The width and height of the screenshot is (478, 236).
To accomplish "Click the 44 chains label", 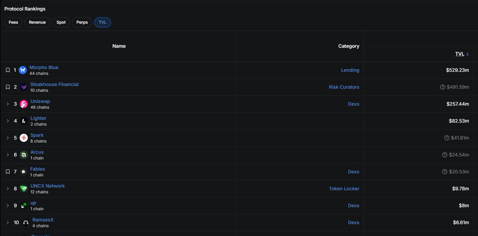I will click(x=39, y=74).
